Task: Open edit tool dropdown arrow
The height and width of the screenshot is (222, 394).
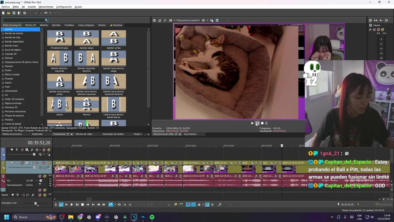Action: click(x=115, y=204)
